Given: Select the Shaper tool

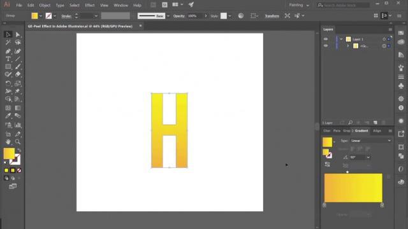Looking at the screenshot, I should tap(8, 74).
